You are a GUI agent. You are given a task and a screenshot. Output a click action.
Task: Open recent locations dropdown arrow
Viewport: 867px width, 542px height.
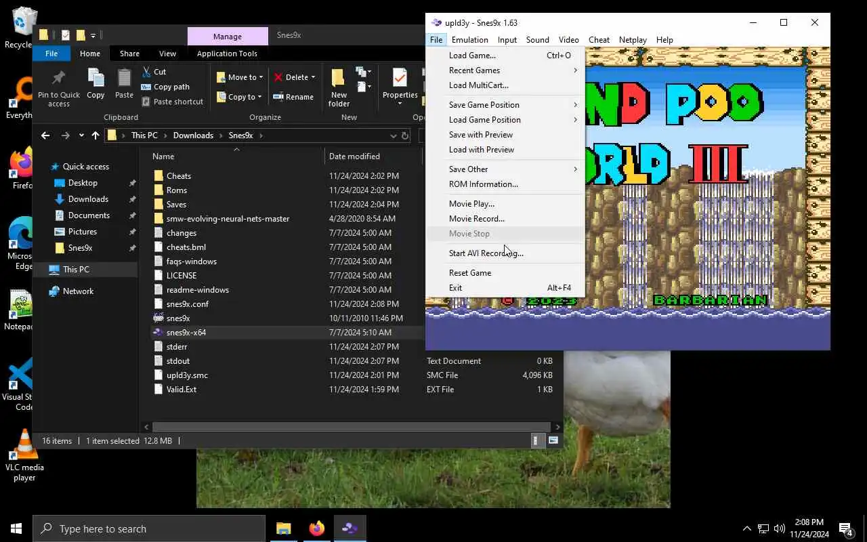pos(81,135)
